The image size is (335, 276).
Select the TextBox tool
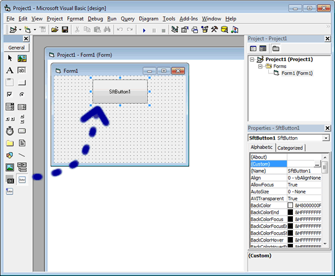22,70
